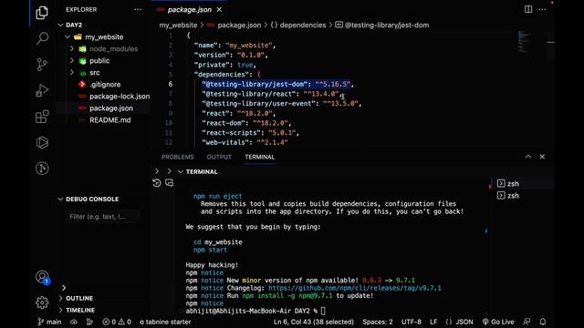Click the main branch indicator

click(49, 322)
